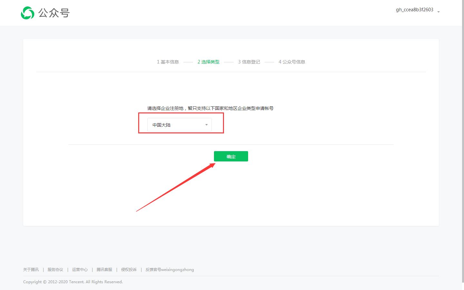Click the 反馈官号weixingongzhong footer link

pyautogui.click(x=169, y=269)
